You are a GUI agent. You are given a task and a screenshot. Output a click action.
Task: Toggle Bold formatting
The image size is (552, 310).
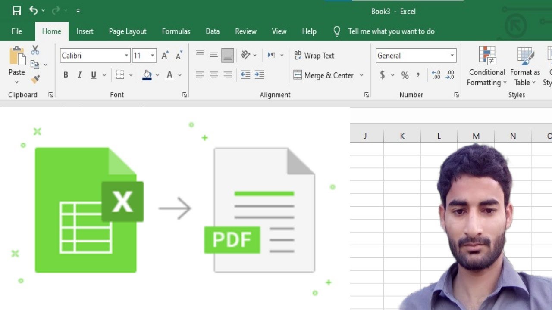(x=66, y=75)
